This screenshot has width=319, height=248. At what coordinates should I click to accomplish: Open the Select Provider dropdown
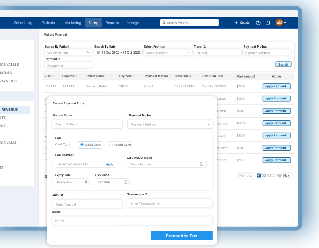[x=168, y=53]
